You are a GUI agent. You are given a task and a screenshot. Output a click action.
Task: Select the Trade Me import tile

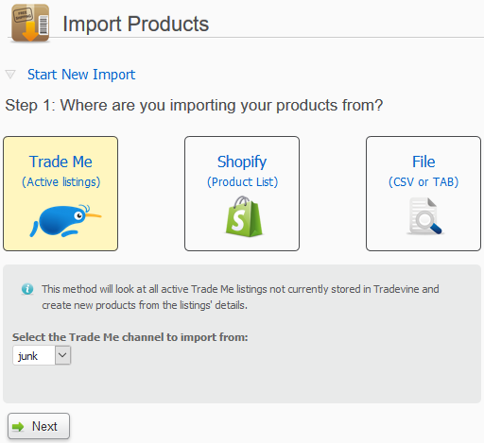click(x=60, y=194)
